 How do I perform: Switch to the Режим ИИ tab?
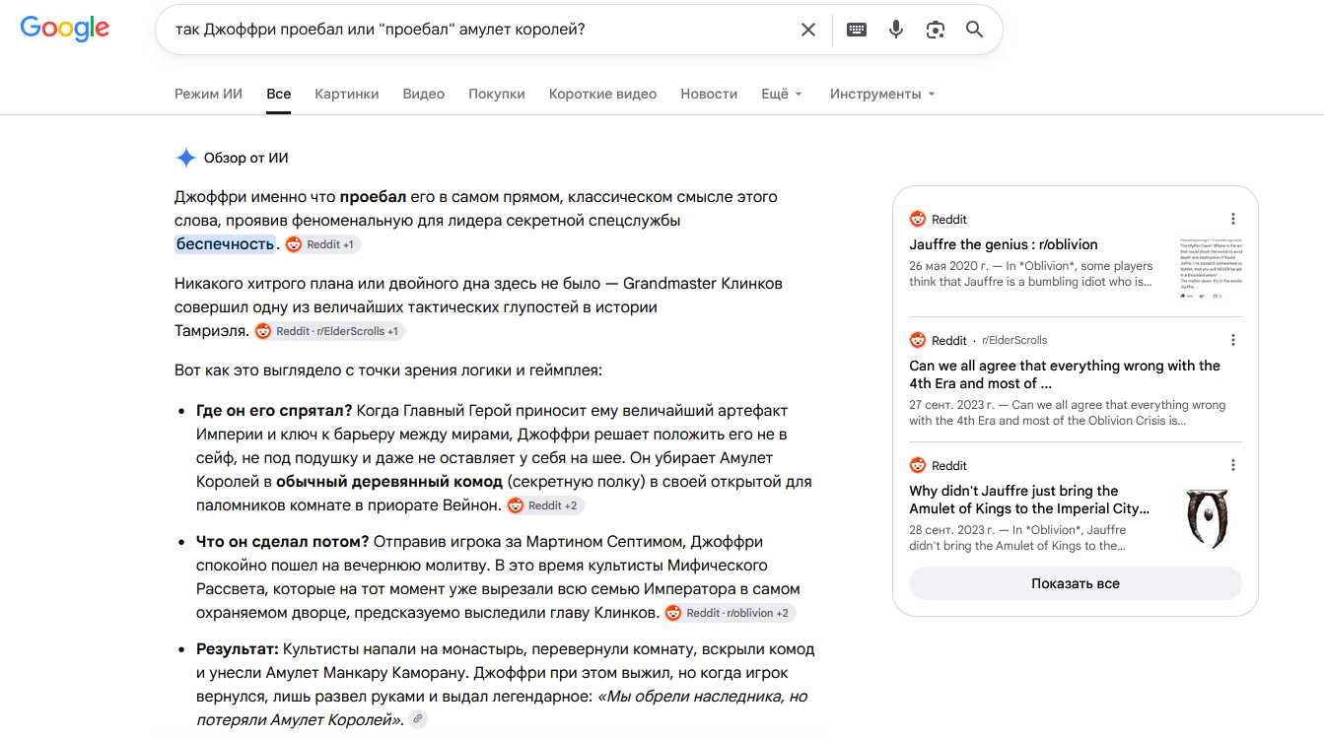(x=208, y=94)
